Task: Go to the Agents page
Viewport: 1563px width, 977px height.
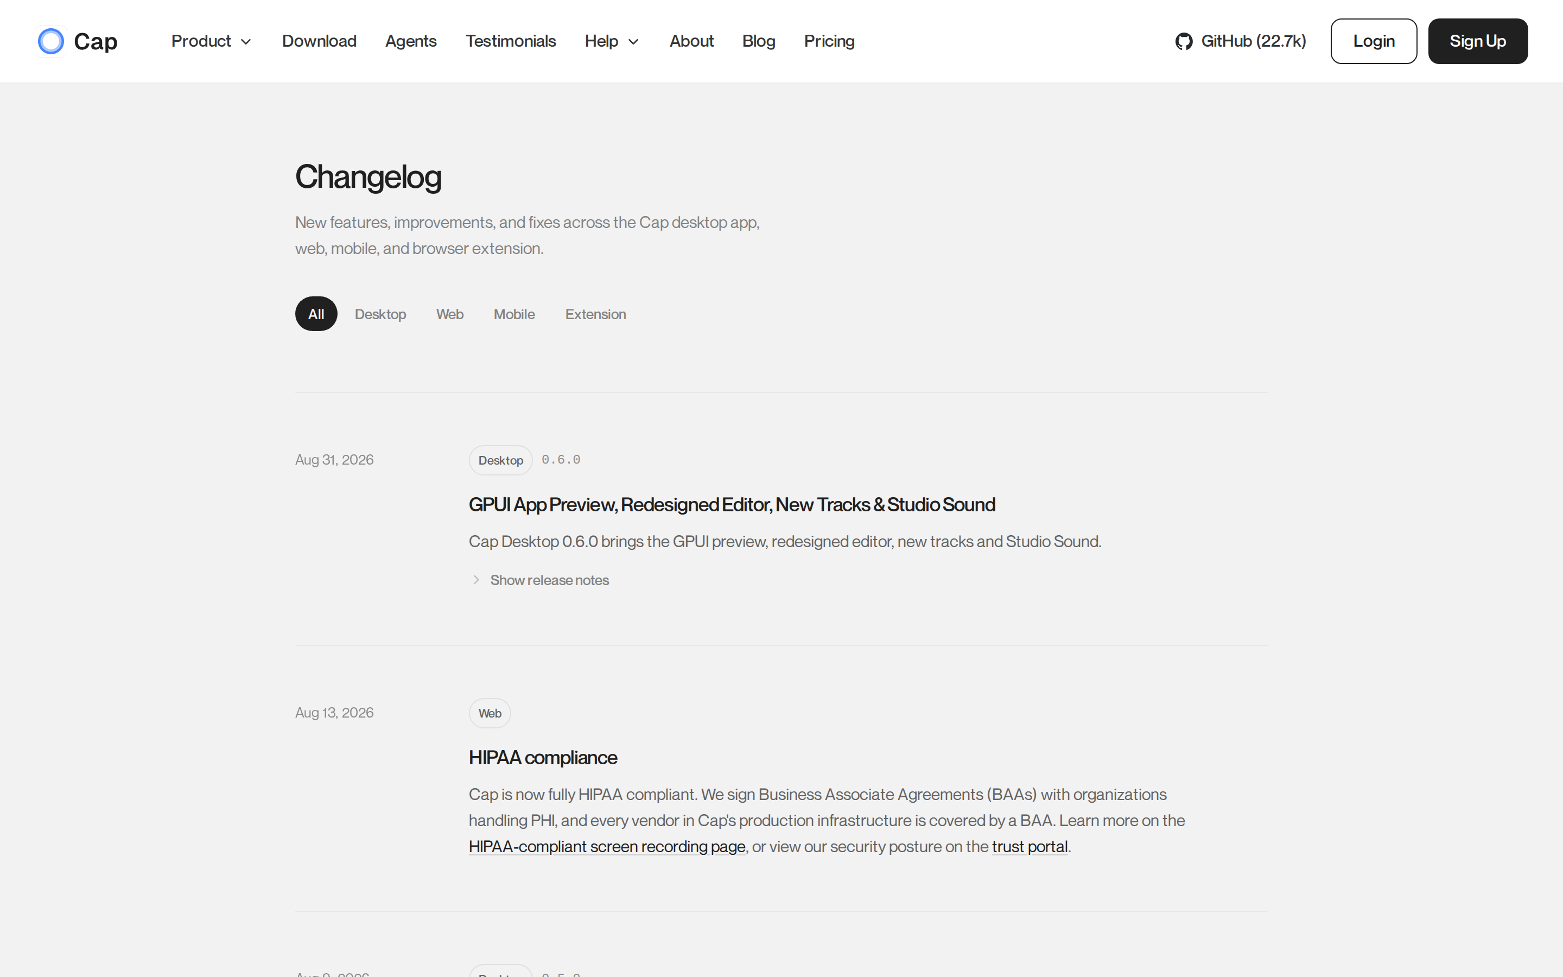Action: 411,41
